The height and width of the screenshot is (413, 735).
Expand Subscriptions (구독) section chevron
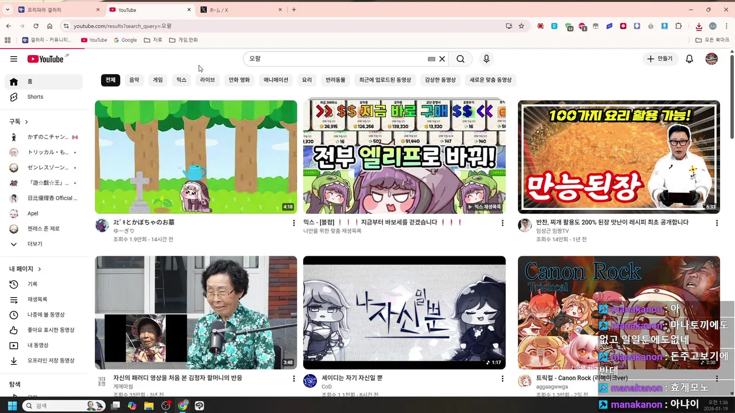point(26,122)
